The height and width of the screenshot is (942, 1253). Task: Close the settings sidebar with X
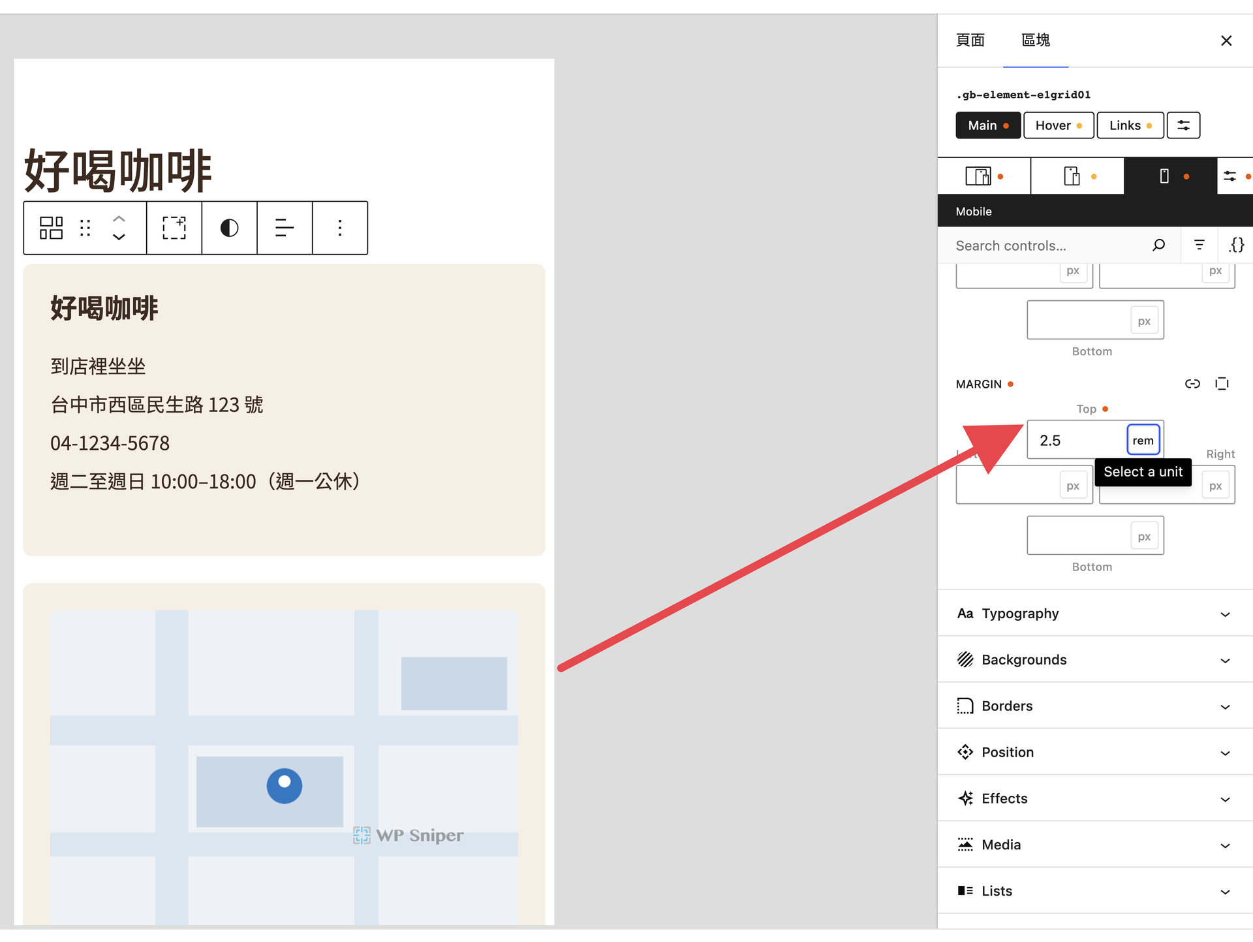(1226, 40)
